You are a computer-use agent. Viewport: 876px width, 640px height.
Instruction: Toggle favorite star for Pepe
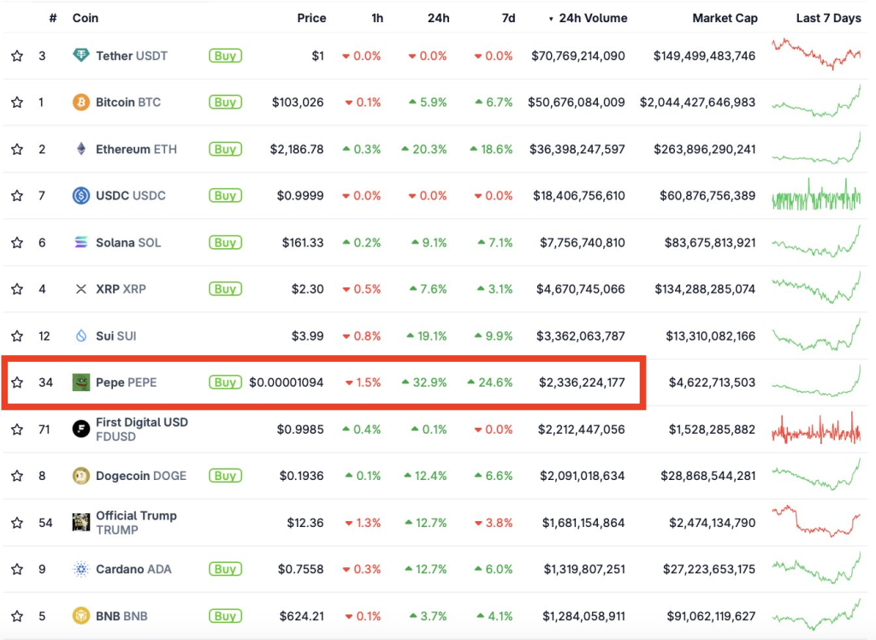[x=17, y=382]
